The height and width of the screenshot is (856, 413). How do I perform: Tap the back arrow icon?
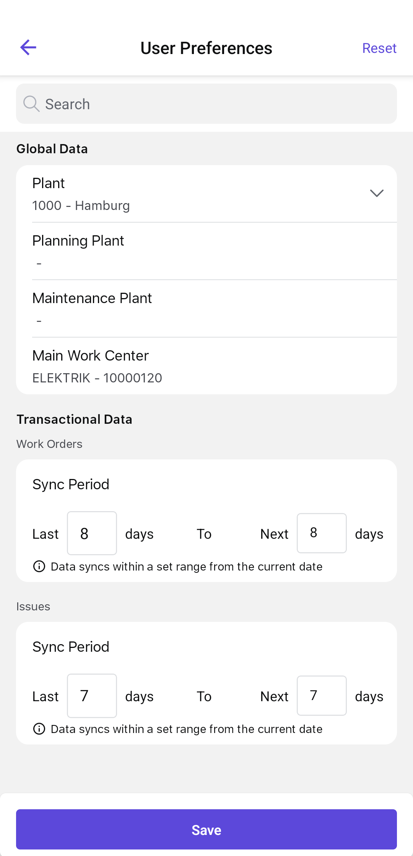pos(28,48)
